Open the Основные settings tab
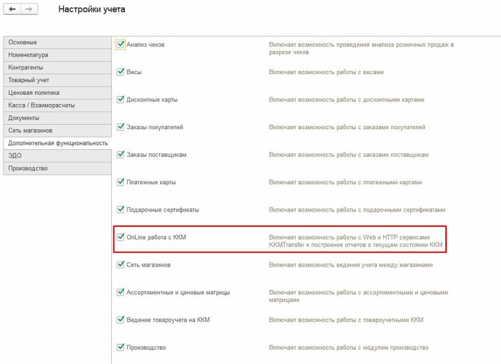Screen dimensions: 501x364 57,42
